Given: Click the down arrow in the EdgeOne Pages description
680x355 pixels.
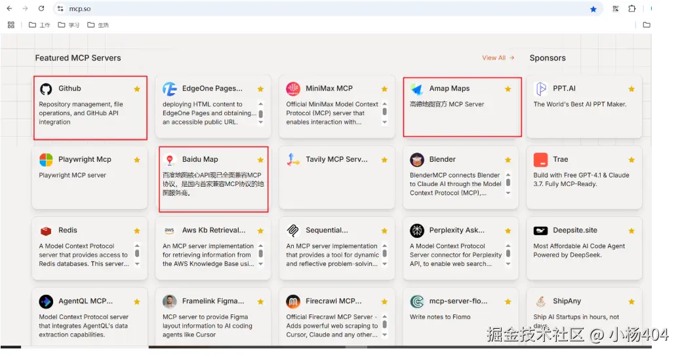Looking at the screenshot, I should coord(260,122).
